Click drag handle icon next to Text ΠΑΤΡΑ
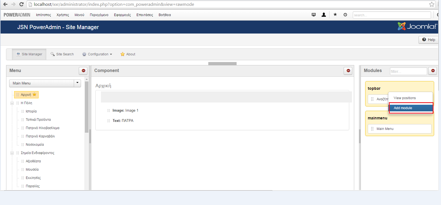This screenshot has width=441, height=205. (x=108, y=121)
